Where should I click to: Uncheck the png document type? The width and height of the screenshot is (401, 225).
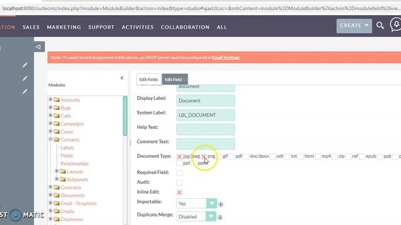click(x=204, y=156)
